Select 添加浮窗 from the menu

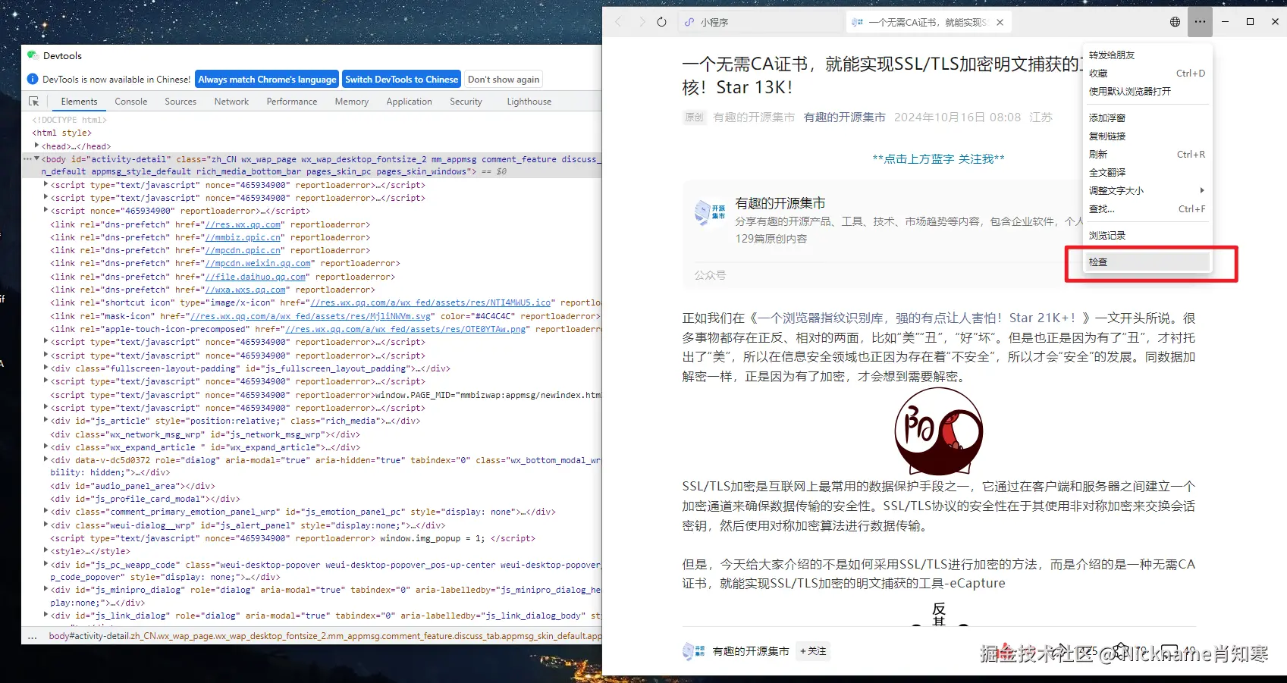(1147, 118)
